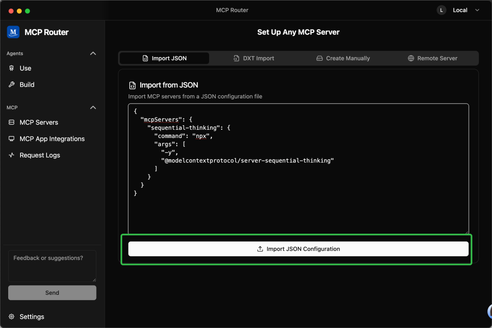Switch to the DXT Import tab
492x328 pixels.
tap(254, 58)
